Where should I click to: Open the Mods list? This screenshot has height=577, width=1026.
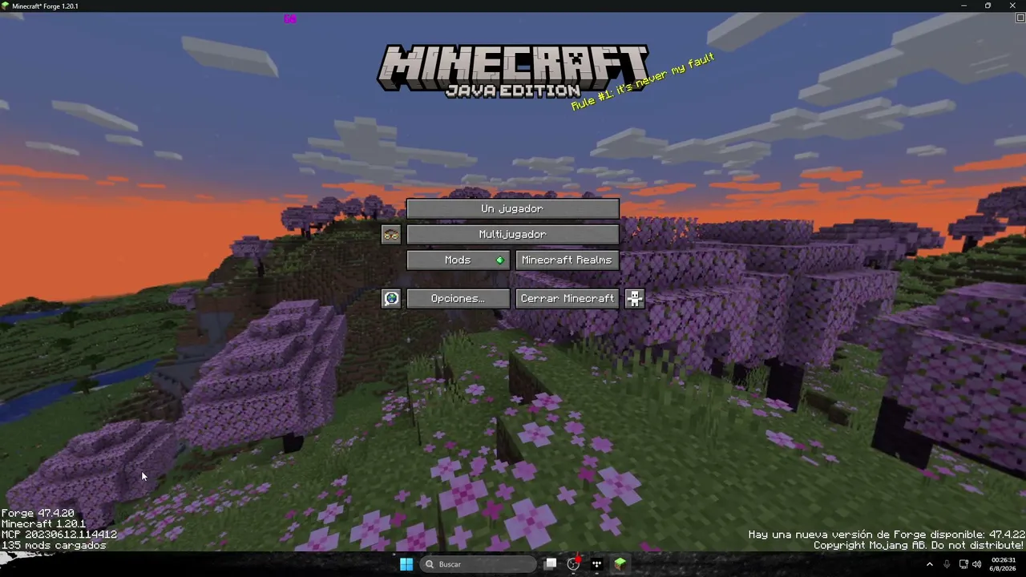click(x=458, y=260)
